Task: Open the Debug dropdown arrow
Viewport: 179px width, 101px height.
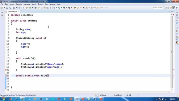Action: click(x=56, y=8)
